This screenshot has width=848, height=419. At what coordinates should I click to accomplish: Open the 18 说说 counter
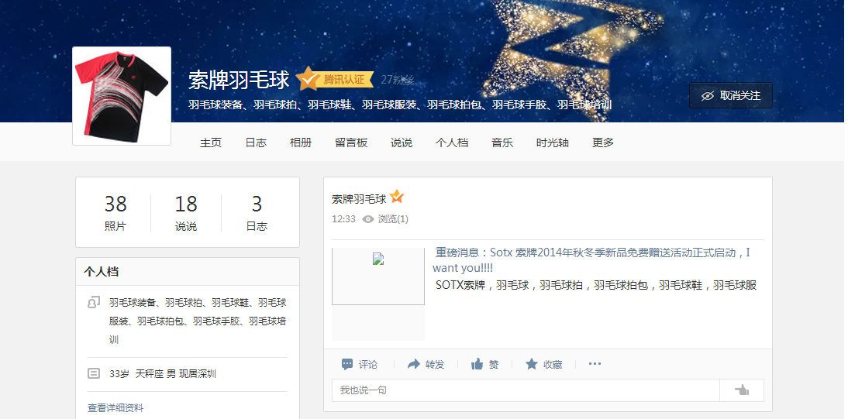186,212
